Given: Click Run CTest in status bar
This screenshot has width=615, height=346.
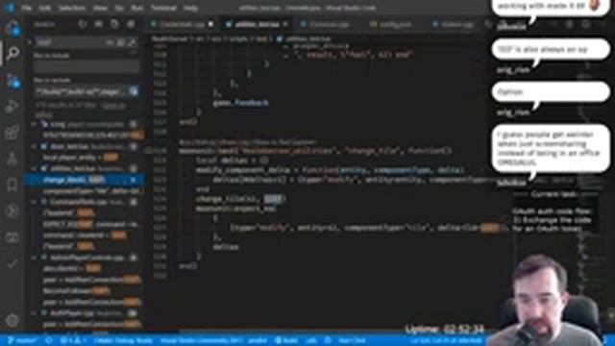Looking at the screenshot, I should click(x=352, y=340).
